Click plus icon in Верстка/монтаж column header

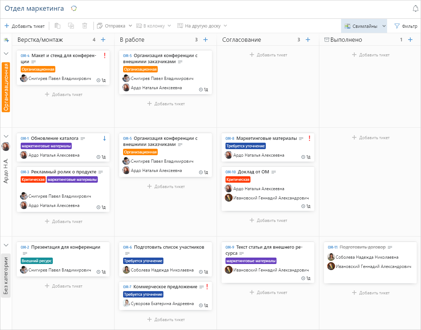(103, 40)
